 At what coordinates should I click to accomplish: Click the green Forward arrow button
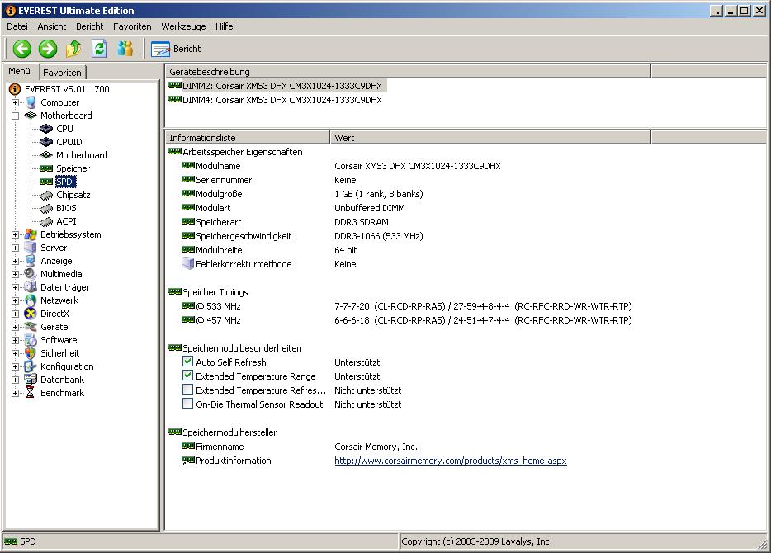coord(48,49)
